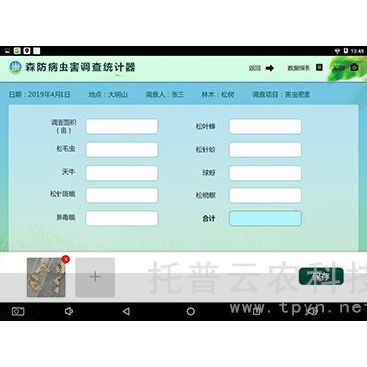Click the blue 合计 total field

[265, 218]
